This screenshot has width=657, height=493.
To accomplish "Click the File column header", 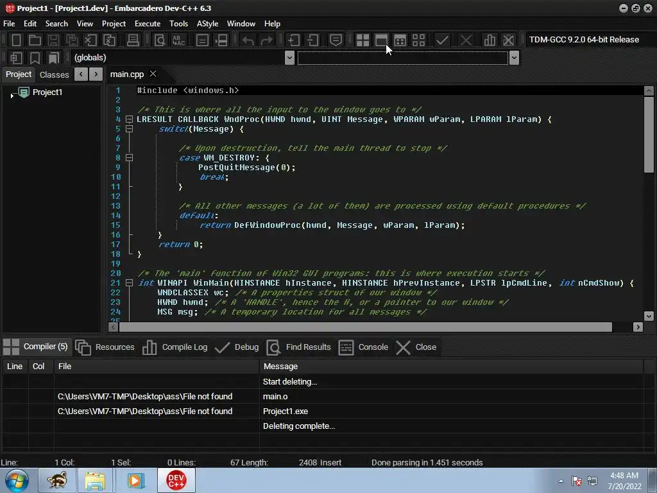I will (x=157, y=367).
